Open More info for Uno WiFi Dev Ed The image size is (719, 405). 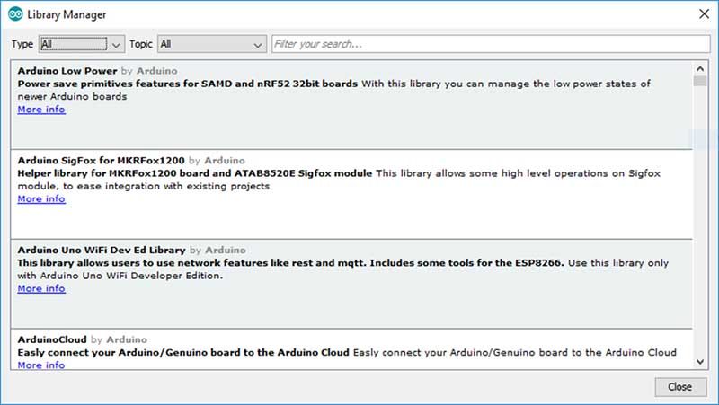tap(41, 289)
